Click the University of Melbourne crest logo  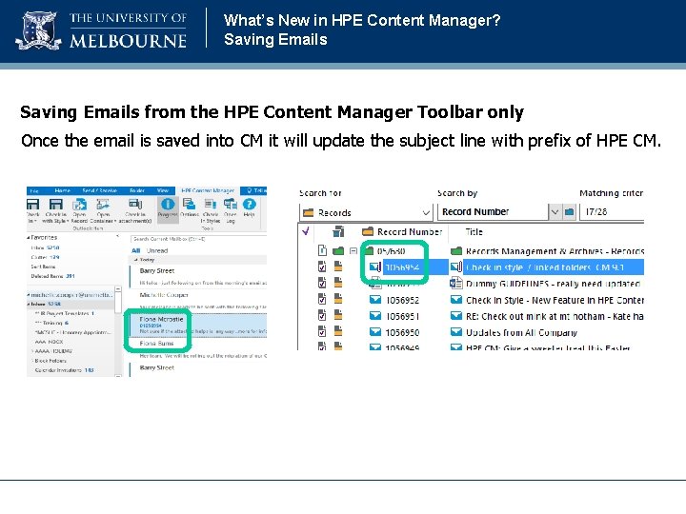pyautogui.click(x=38, y=31)
